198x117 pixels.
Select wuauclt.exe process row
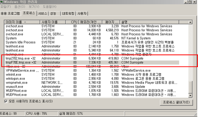pos(92,87)
